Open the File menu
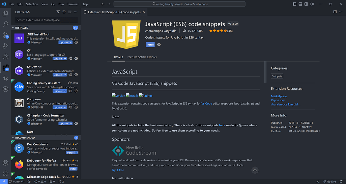Image resolution: width=346 pixels, height=184 pixels. point(12,4)
